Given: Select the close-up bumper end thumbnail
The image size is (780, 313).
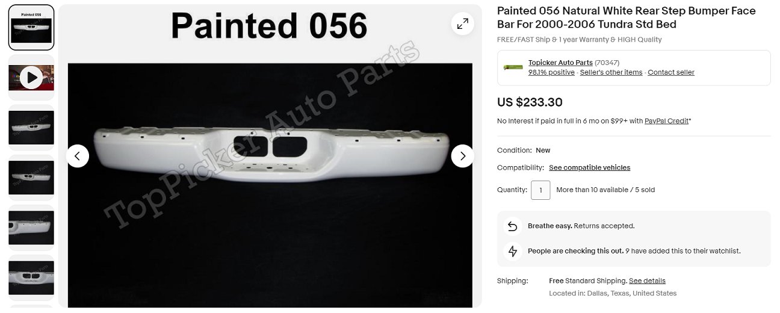Looking at the screenshot, I should tap(31, 228).
